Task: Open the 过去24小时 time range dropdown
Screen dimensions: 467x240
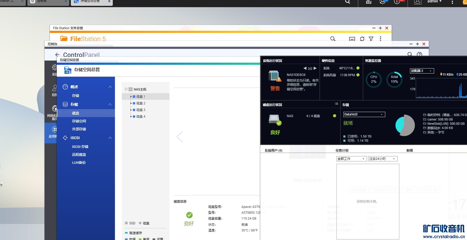Action: pos(382,159)
